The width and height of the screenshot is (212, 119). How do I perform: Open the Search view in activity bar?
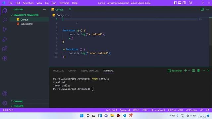tap(5, 20)
